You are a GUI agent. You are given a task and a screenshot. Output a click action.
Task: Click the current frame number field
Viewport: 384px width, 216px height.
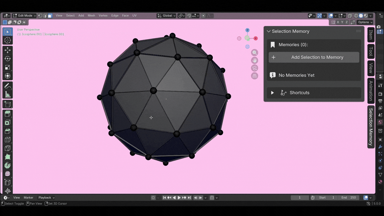pyautogui.click(x=300, y=198)
